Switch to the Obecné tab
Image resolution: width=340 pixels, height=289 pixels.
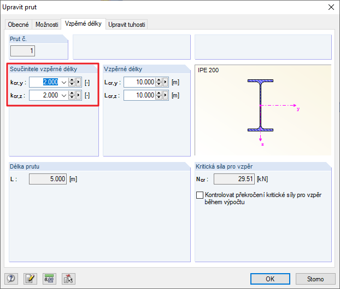tap(18, 25)
